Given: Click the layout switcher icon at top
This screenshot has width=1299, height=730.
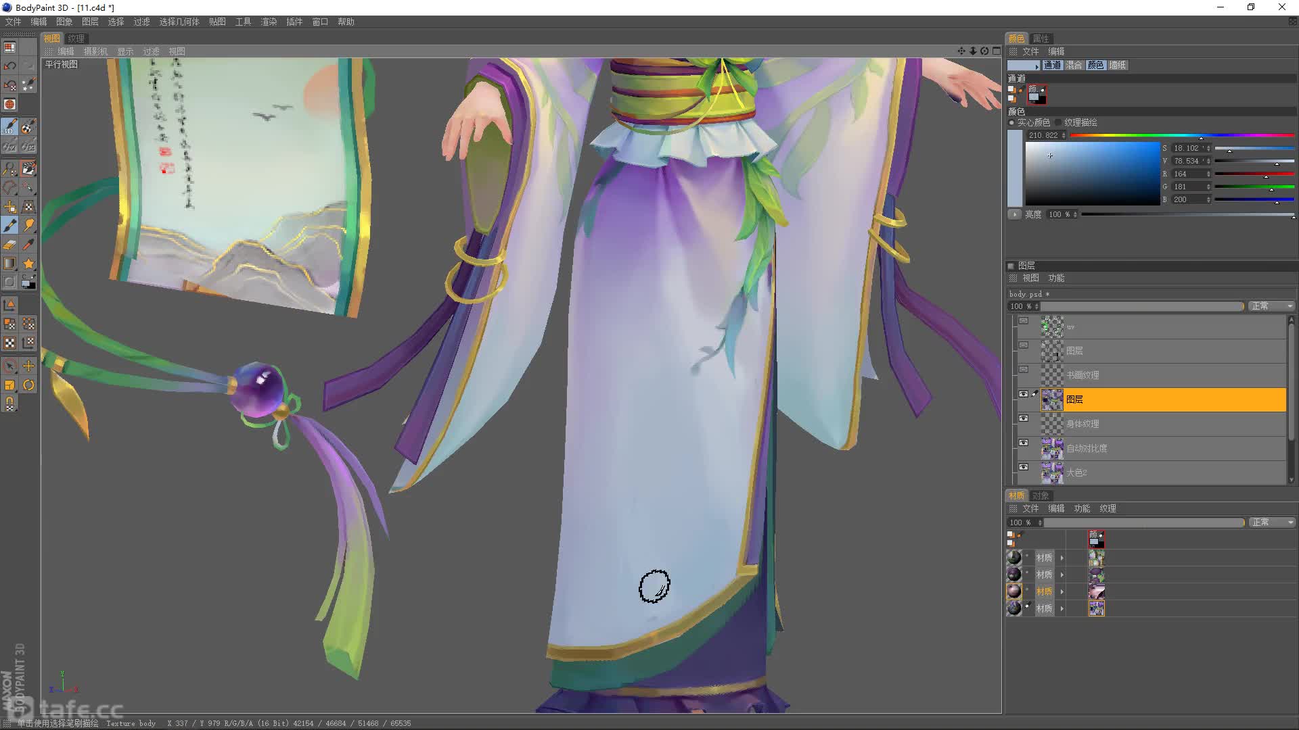Looking at the screenshot, I should coord(9,47).
